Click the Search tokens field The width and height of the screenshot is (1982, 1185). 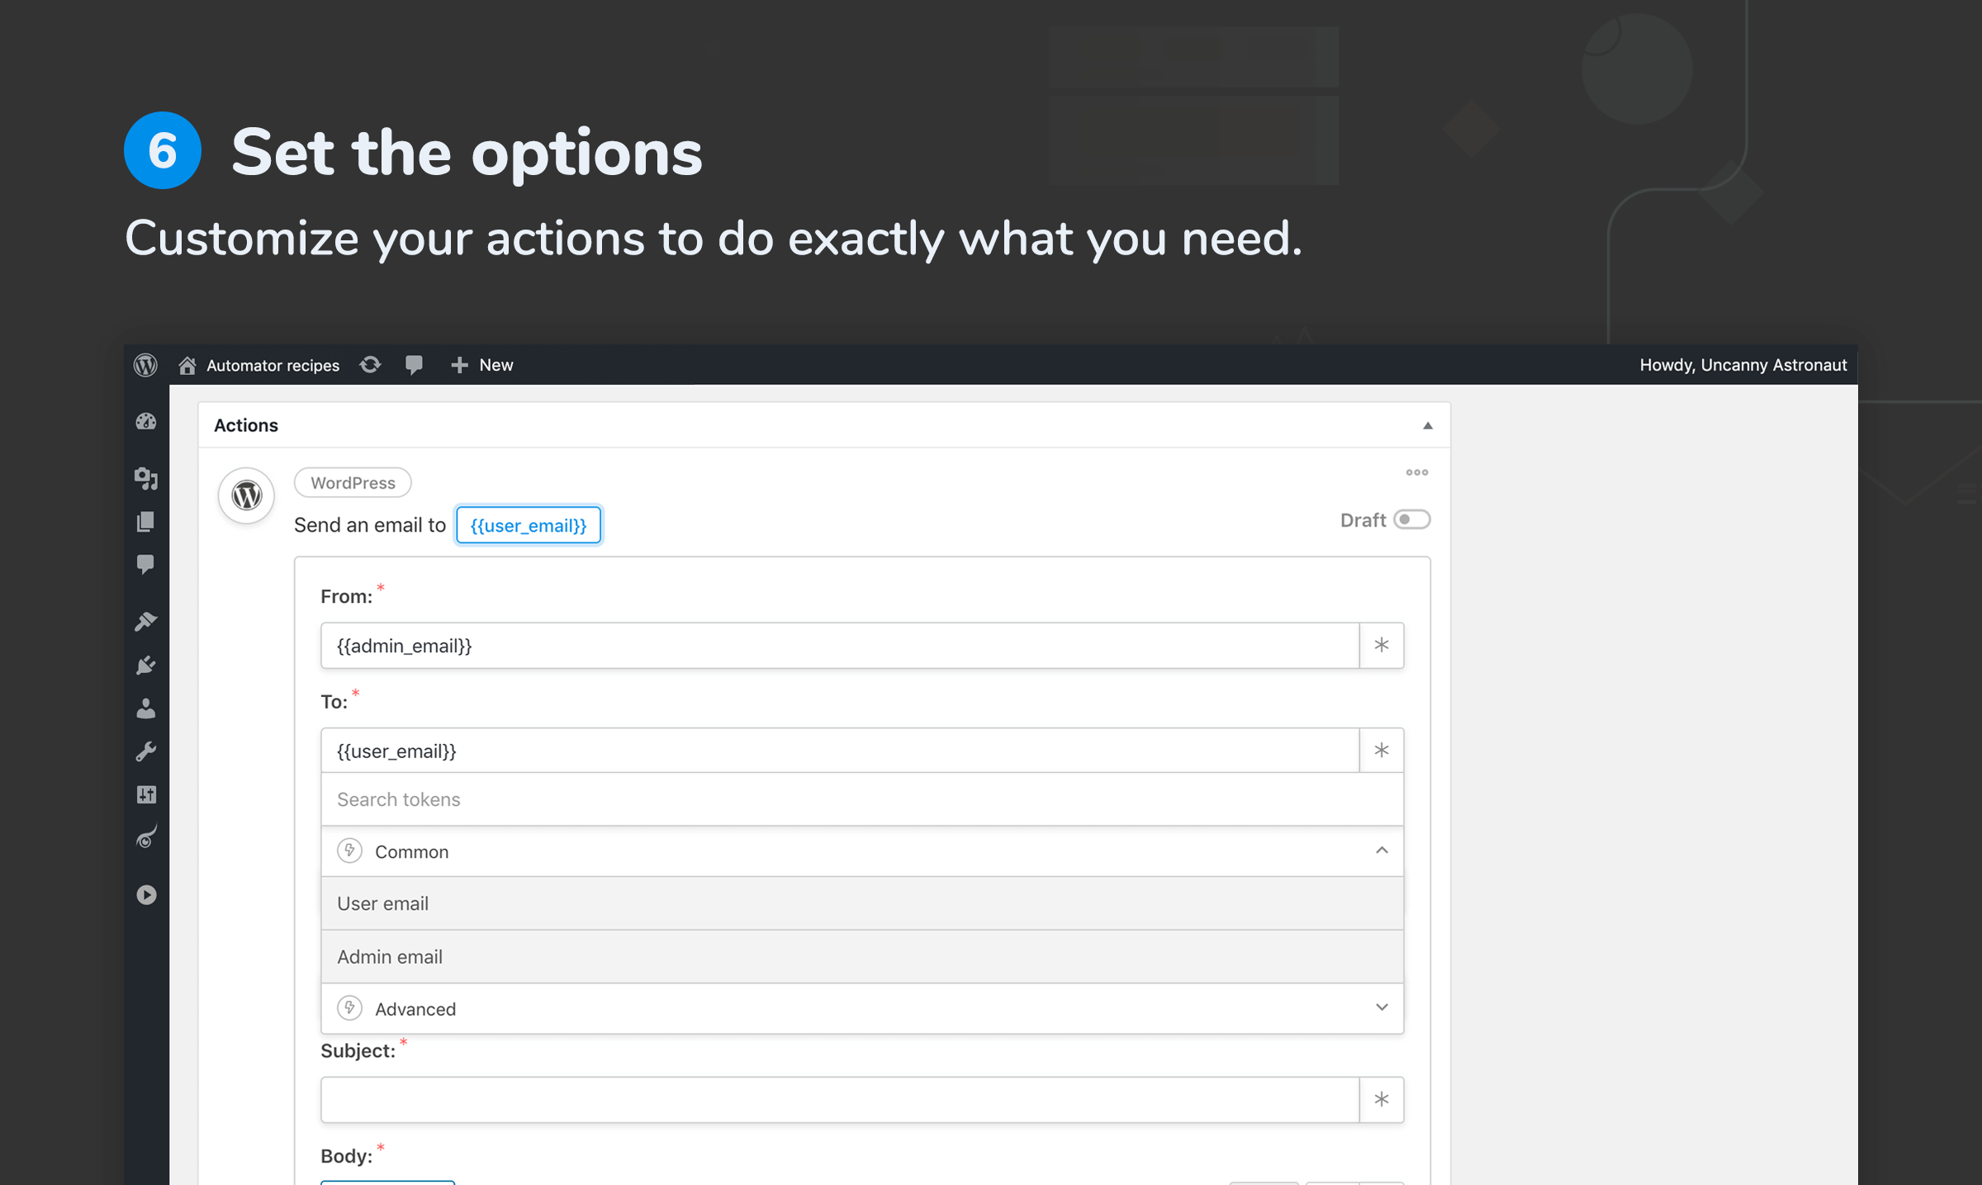pyautogui.click(x=859, y=799)
